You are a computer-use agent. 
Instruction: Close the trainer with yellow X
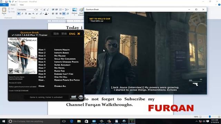(79, 34)
